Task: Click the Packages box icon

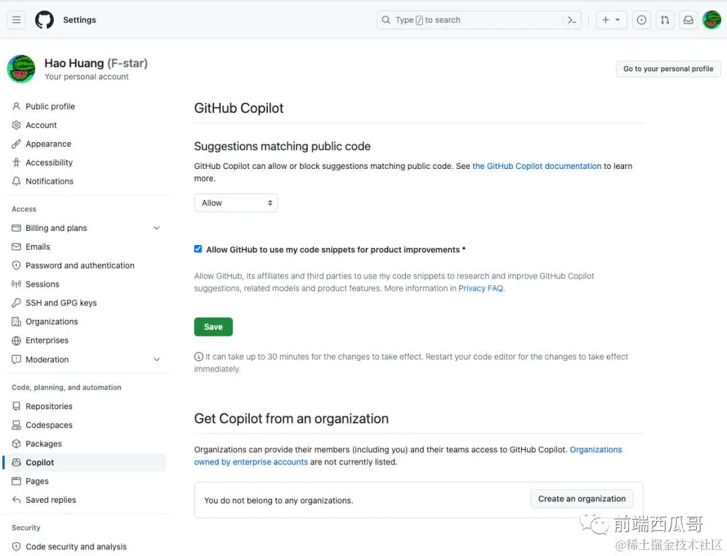Action: coord(16,444)
